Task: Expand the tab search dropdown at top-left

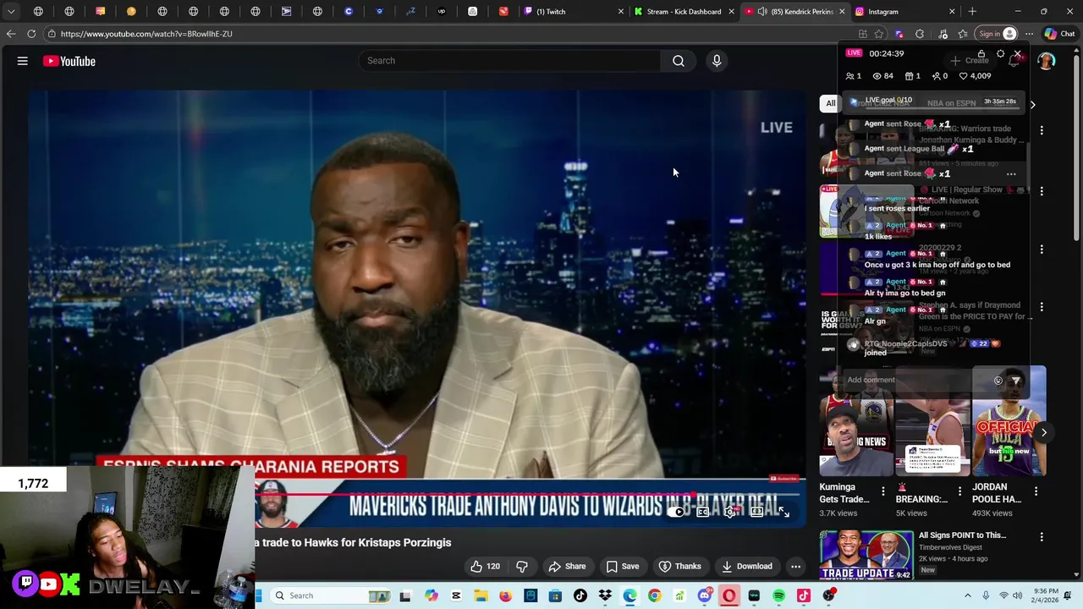Action: (11, 12)
